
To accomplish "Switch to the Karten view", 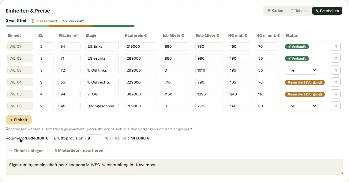I will [x=275, y=11].
